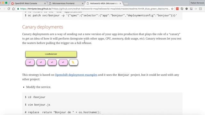The height and width of the screenshot is (115, 205).
Task: Open the gear extension icon
Action: [186, 9]
